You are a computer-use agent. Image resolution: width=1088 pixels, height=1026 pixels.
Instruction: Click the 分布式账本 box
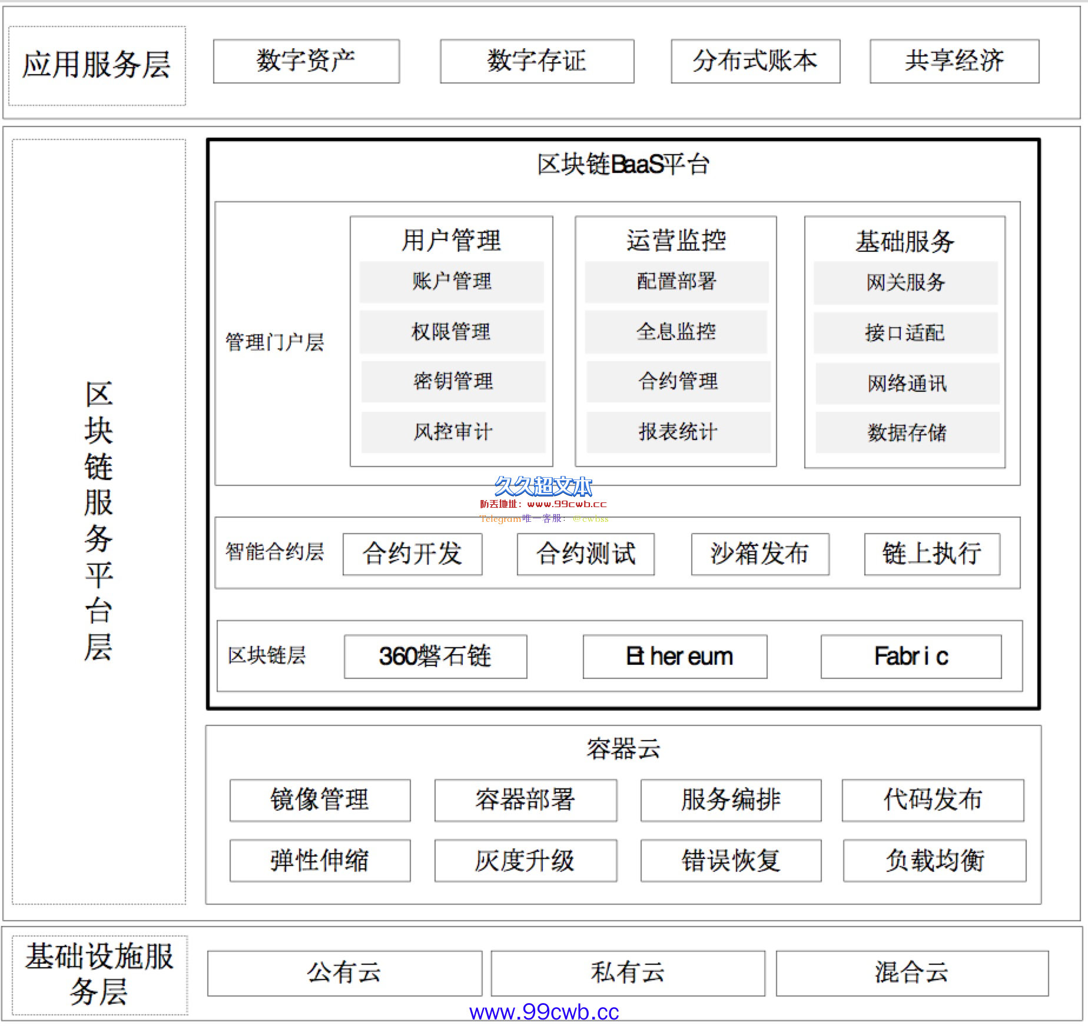tap(755, 61)
